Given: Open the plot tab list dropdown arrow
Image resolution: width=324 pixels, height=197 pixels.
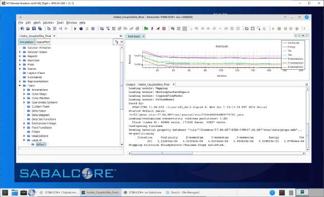Looking at the screenshot, I should tap(303, 36).
